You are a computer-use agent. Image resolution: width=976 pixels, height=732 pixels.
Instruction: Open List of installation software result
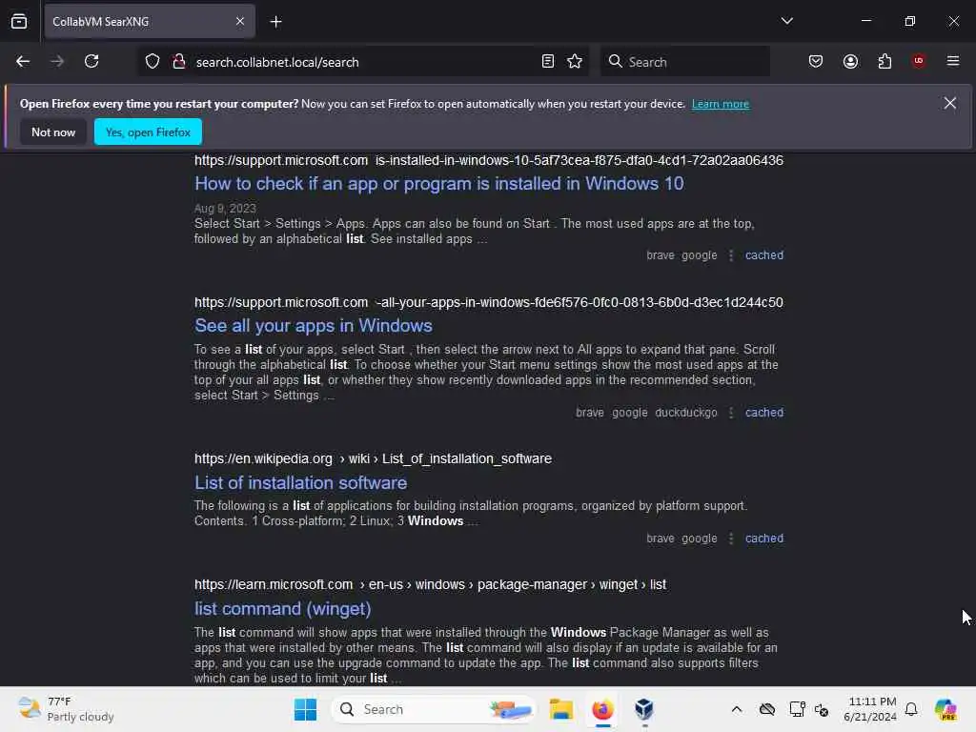[x=300, y=483]
